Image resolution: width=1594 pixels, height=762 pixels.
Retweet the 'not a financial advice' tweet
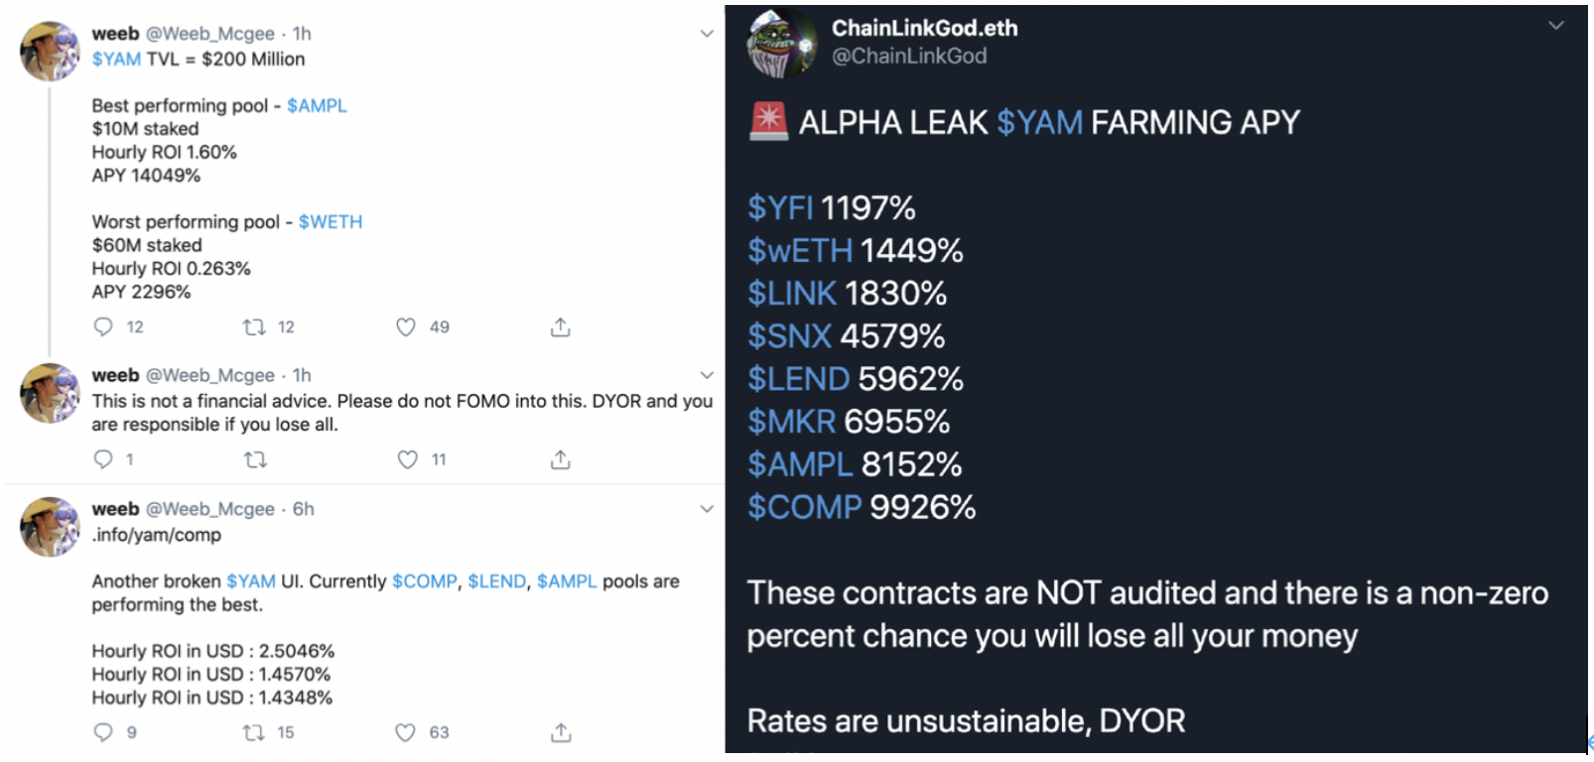pyautogui.click(x=255, y=459)
